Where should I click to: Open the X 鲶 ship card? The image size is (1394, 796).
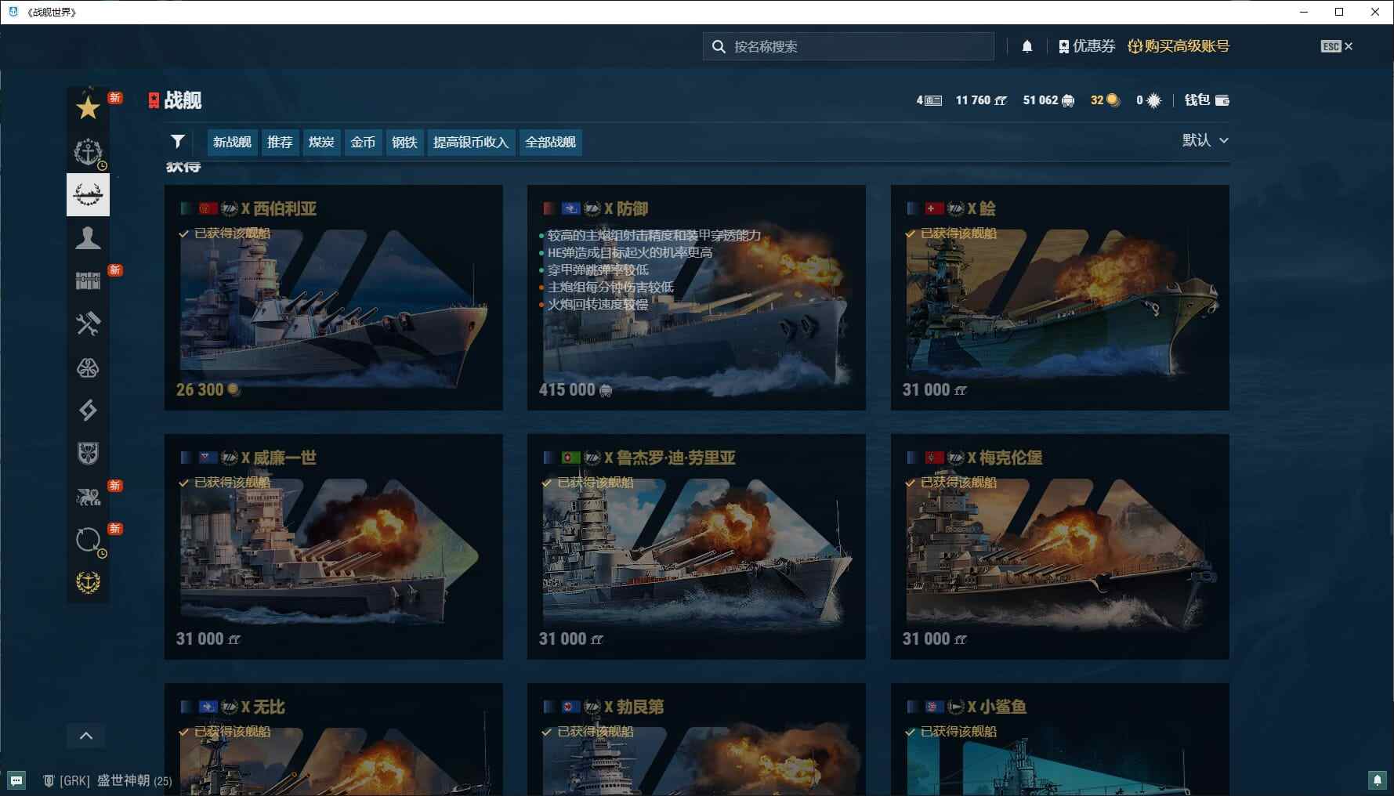pyautogui.click(x=1059, y=298)
